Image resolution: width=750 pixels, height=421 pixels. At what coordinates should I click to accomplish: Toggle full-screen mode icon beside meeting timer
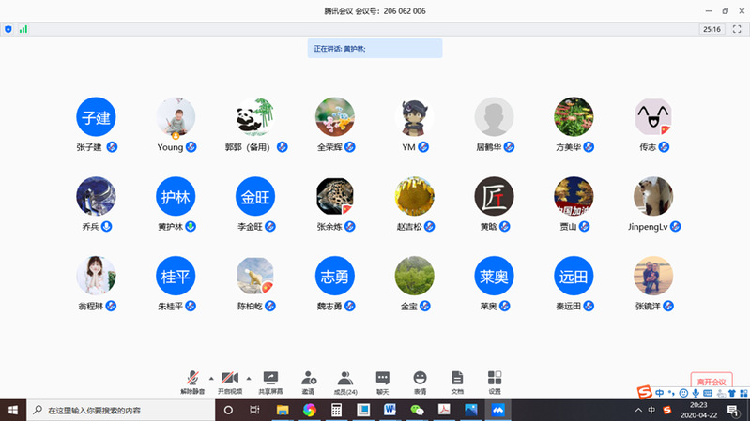[736, 29]
